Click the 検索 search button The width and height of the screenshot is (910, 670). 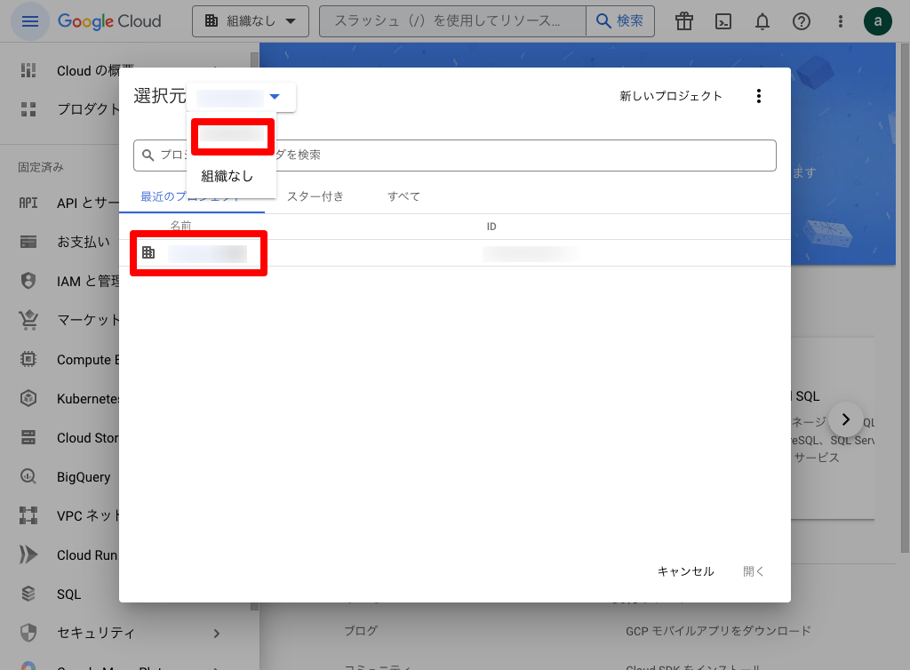[619, 21]
